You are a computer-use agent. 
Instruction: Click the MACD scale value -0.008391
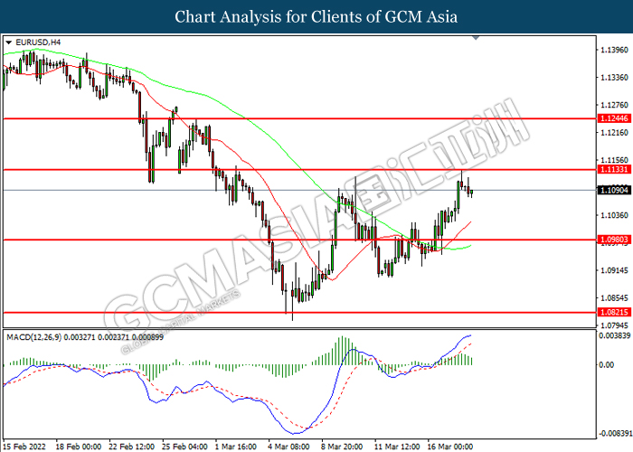[x=615, y=433]
